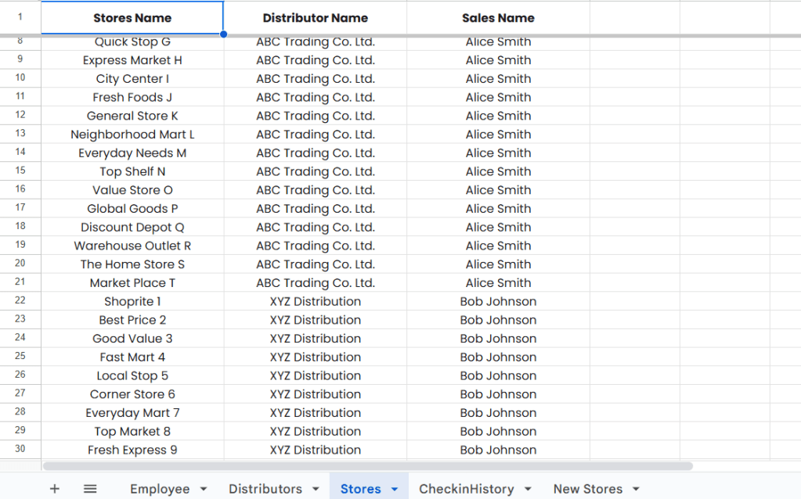This screenshot has width=801, height=499.
Task: Click the Shoprite 1 store cell
Action: point(132,301)
